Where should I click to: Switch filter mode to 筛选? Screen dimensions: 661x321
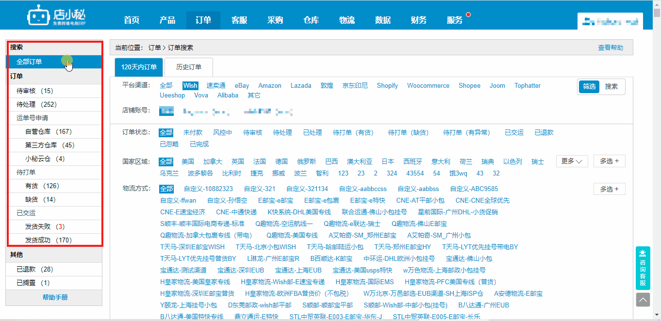pos(589,86)
